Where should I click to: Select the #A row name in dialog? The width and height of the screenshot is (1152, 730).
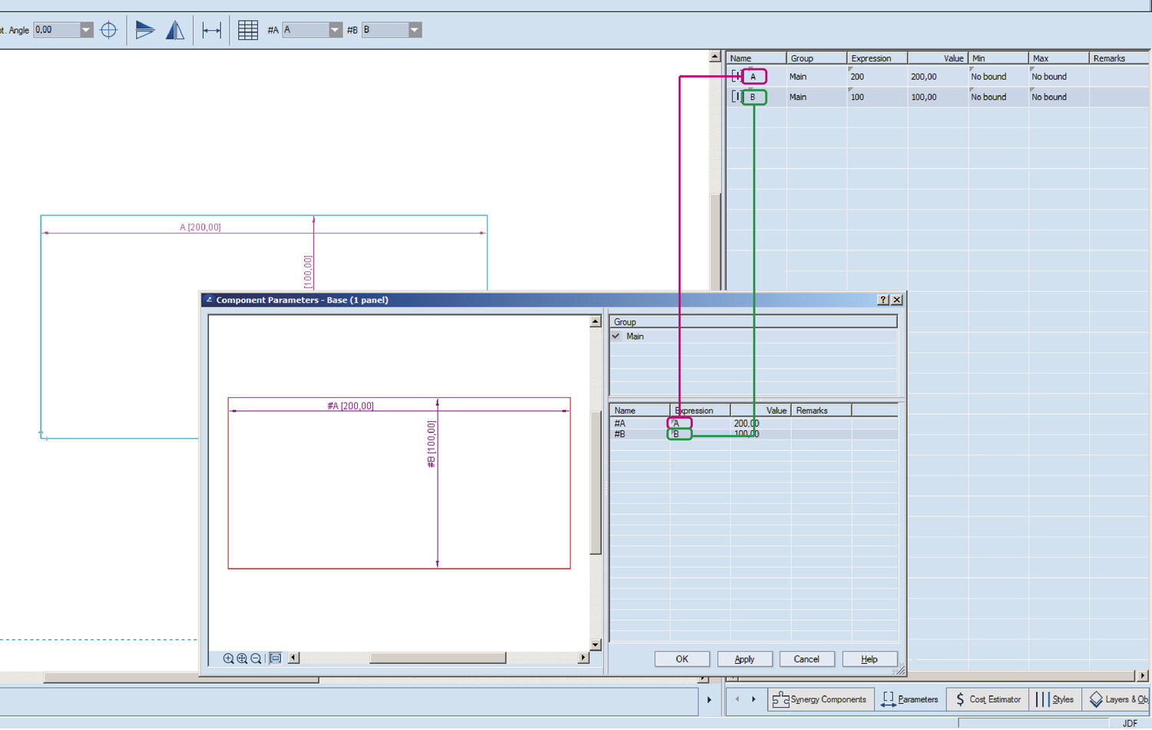pos(621,423)
